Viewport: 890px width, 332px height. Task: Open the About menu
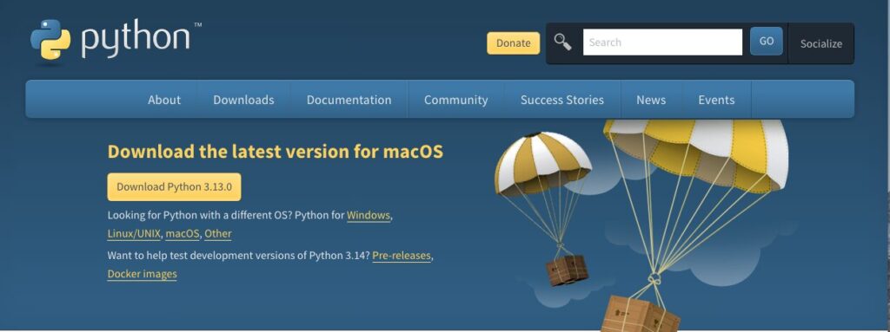click(164, 100)
